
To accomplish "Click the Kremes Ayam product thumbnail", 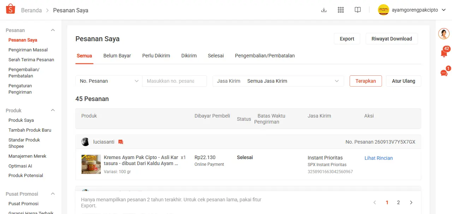I will [91, 164].
